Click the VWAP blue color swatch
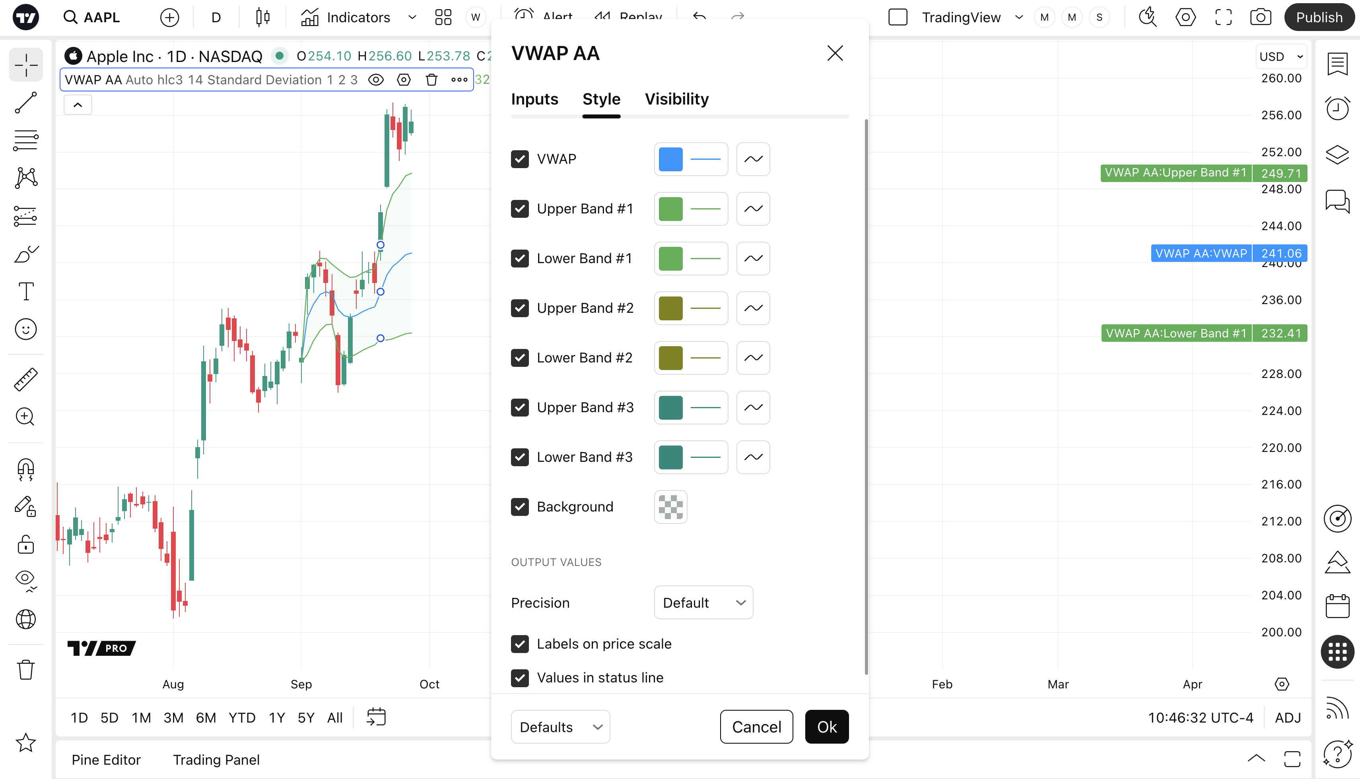The image size is (1360, 779). 670,159
